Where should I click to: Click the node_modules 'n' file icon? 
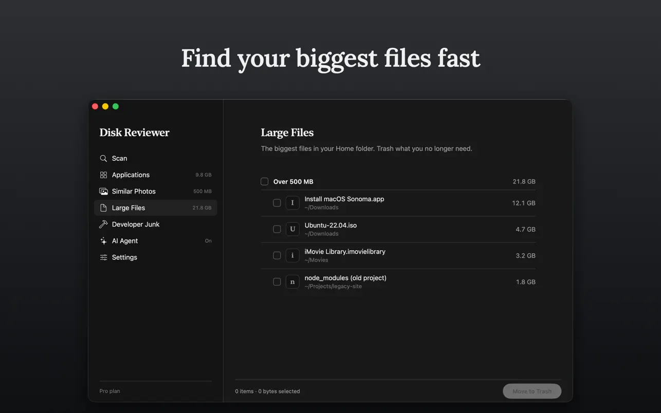(x=292, y=281)
